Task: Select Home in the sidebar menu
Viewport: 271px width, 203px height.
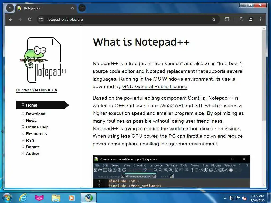Action: pyautogui.click(x=42, y=105)
